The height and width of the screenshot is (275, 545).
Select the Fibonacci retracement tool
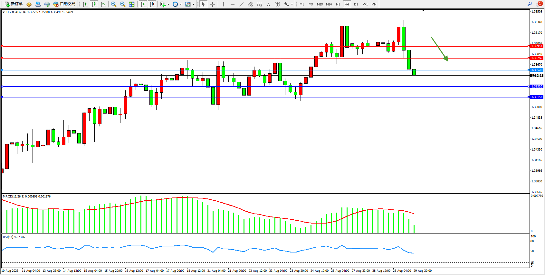(260, 4)
